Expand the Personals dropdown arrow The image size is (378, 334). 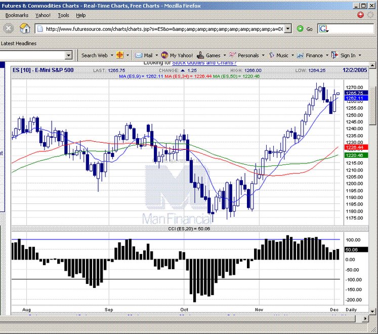[x=263, y=56]
